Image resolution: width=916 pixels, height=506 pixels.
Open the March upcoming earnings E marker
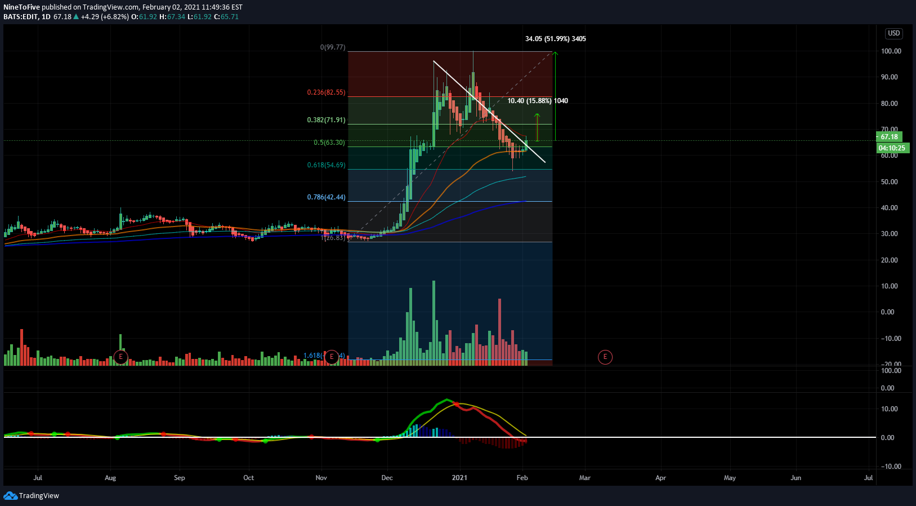(x=605, y=357)
